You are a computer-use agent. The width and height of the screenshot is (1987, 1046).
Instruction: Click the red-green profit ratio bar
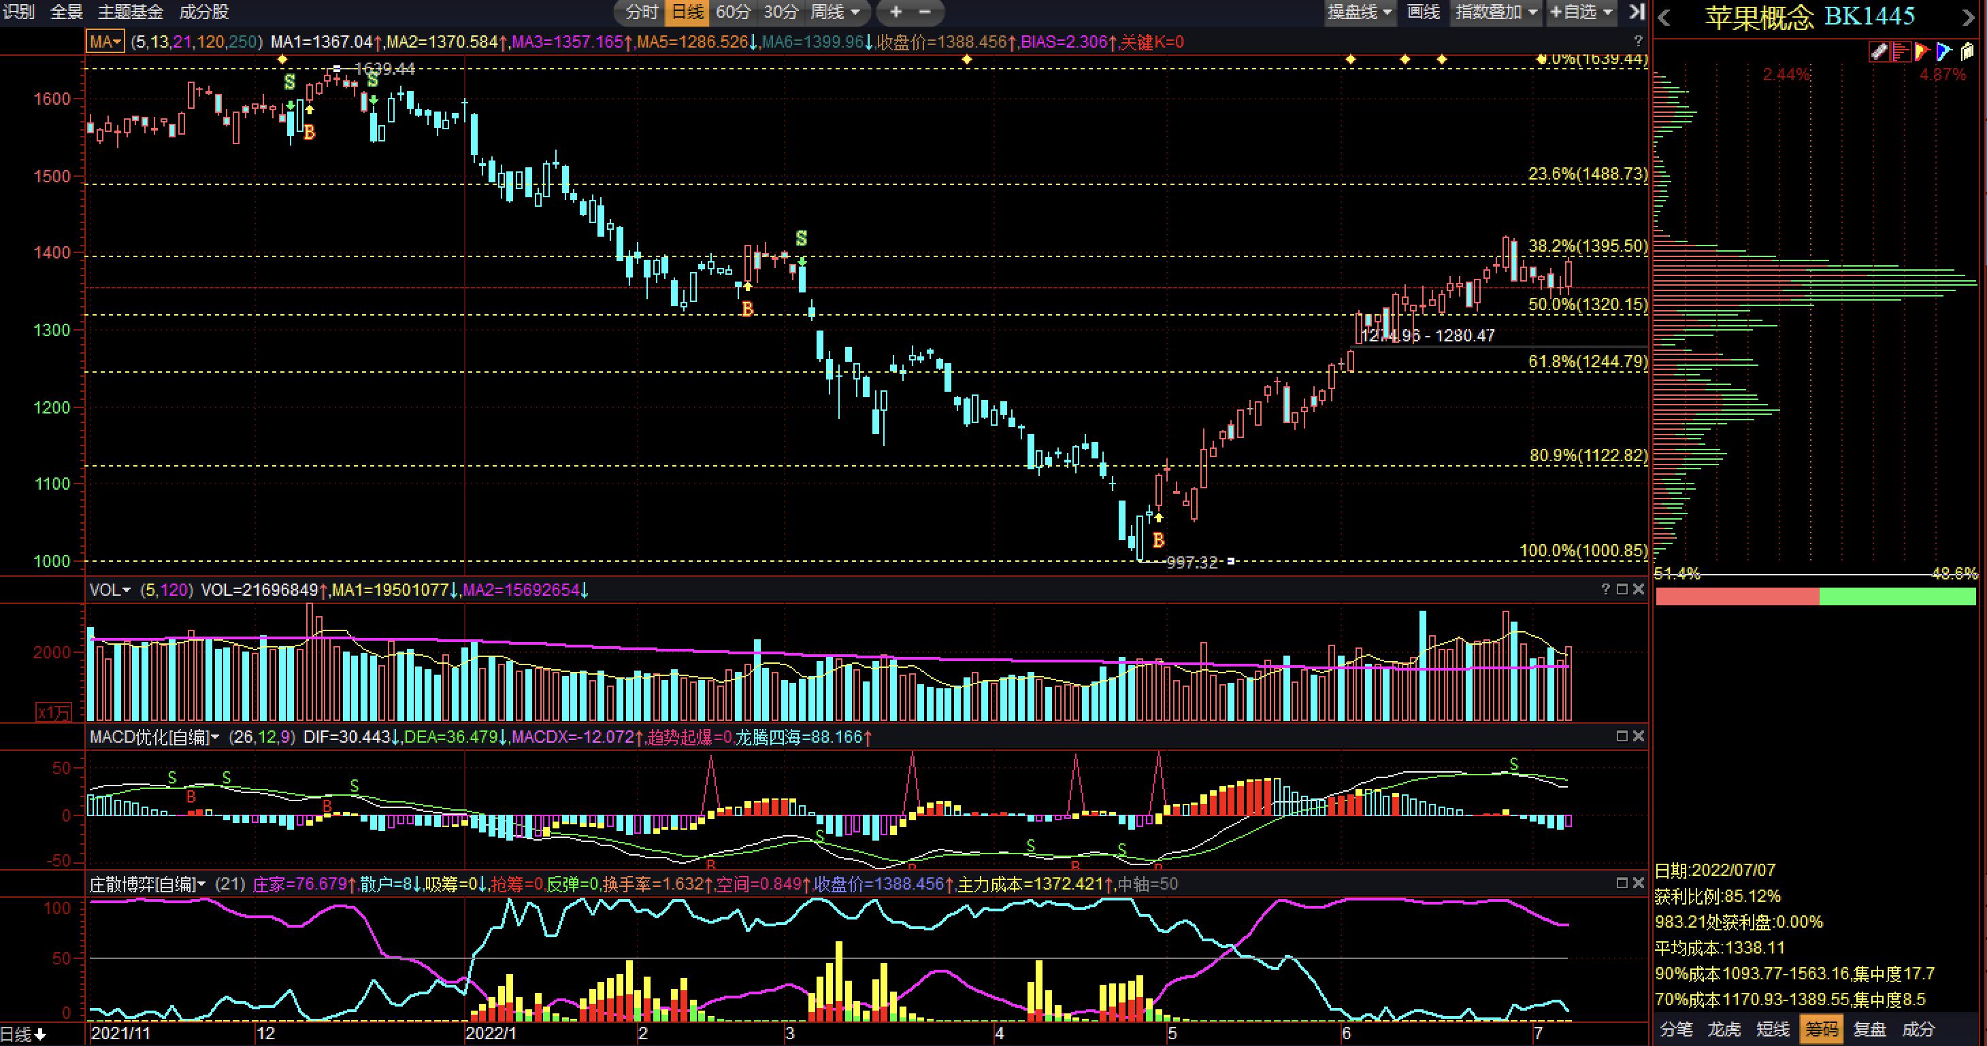[1816, 596]
